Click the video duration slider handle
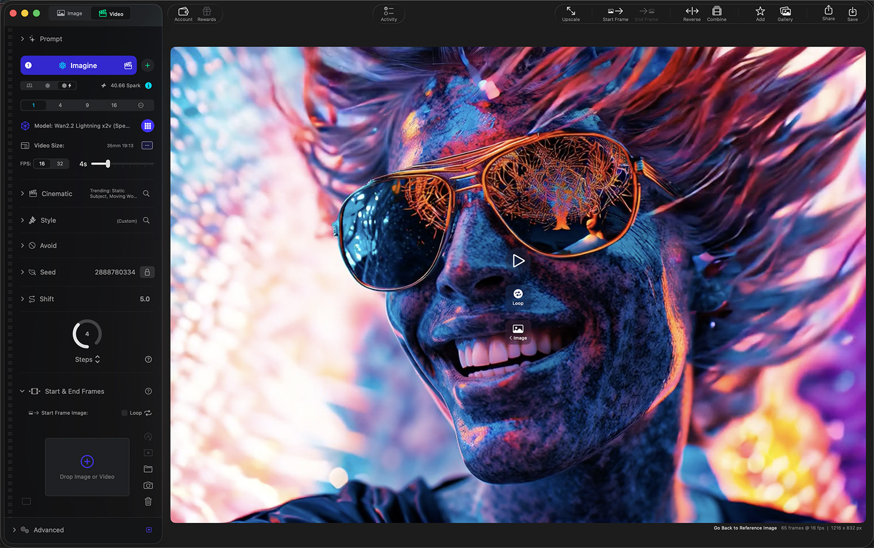The width and height of the screenshot is (874, 548). (108, 164)
